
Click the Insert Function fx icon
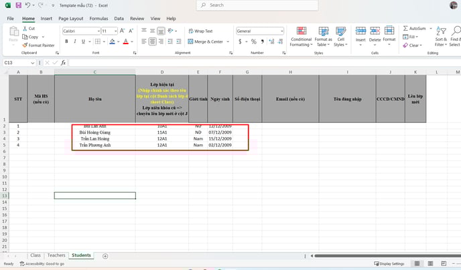click(63, 63)
